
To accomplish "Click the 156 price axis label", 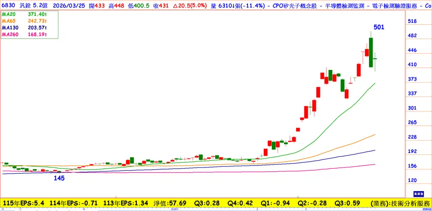I will [413, 166].
